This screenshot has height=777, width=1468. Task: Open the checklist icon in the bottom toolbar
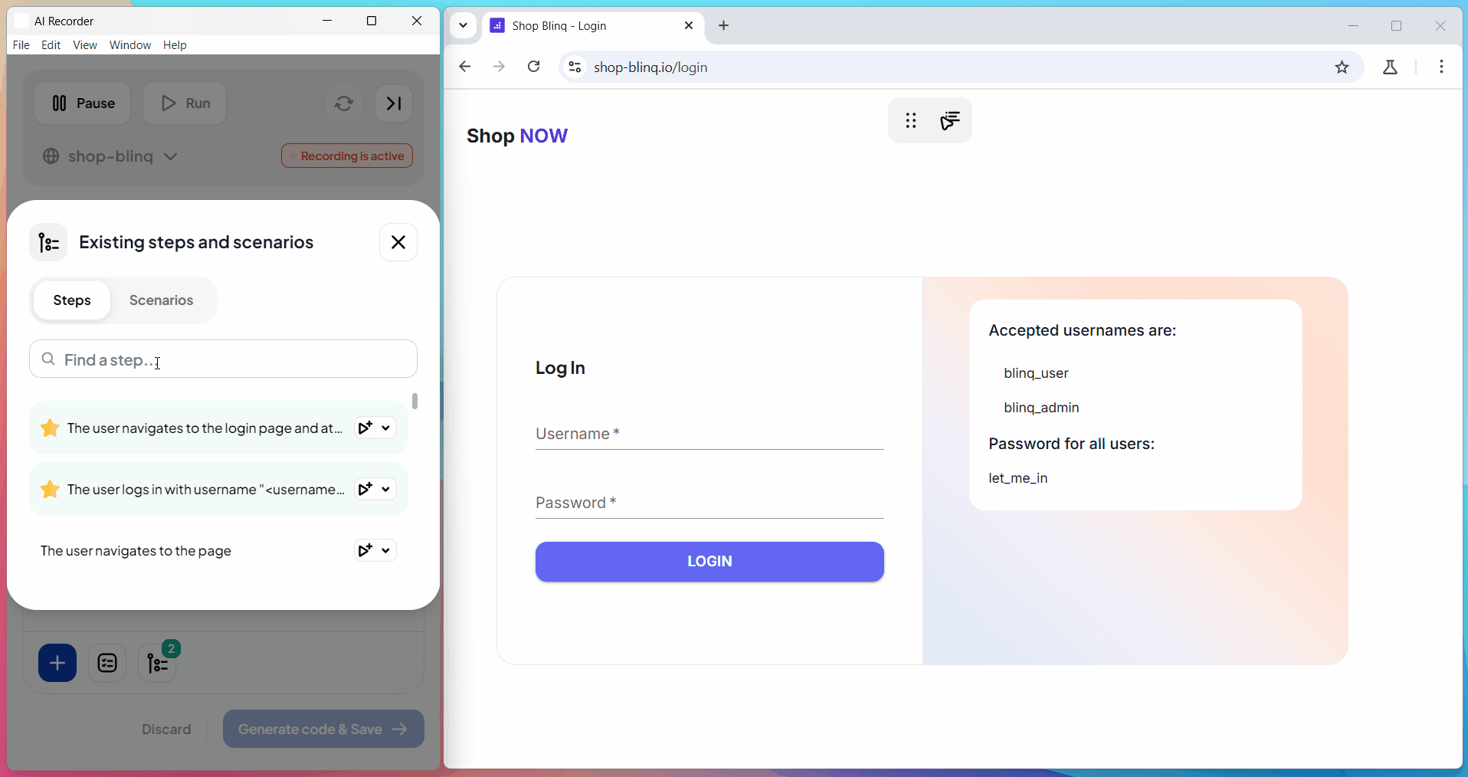(107, 662)
